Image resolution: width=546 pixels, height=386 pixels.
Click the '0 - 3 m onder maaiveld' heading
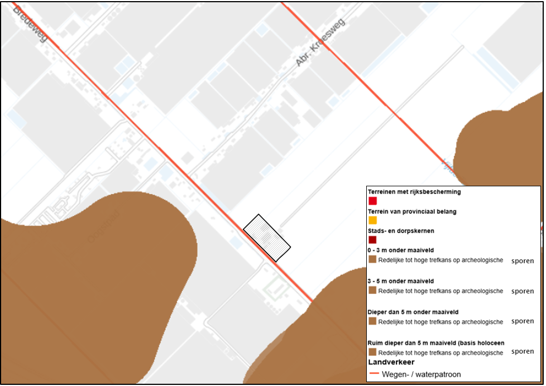coord(401,250)
